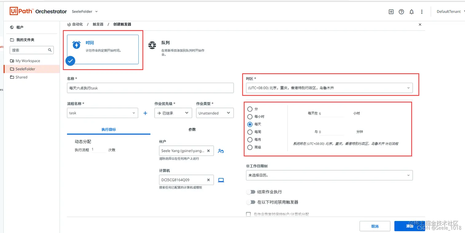The width and height of the screenshot is (465, 233).
Task: Click the 租户 icon in the sidebar
Action: (11, 27)
